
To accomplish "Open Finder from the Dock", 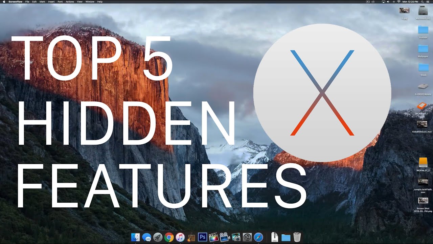I will 136,237.
